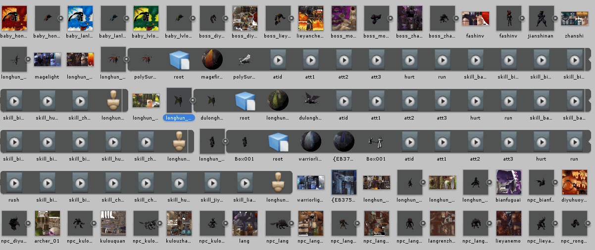The height and width of the screenshot is (250, 595).
Task: Select the npc_rong model asset
Action: pos(574,224)
